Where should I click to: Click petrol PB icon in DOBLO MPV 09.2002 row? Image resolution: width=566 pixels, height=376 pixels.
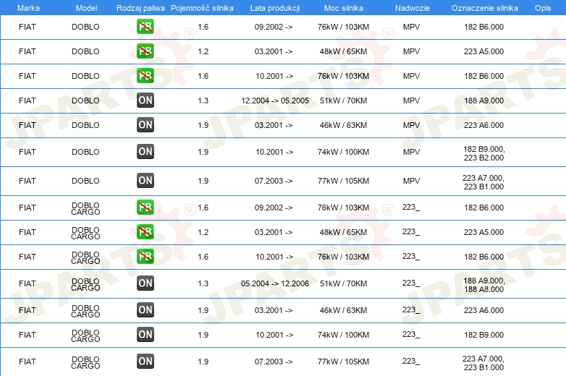click(145, 27)
